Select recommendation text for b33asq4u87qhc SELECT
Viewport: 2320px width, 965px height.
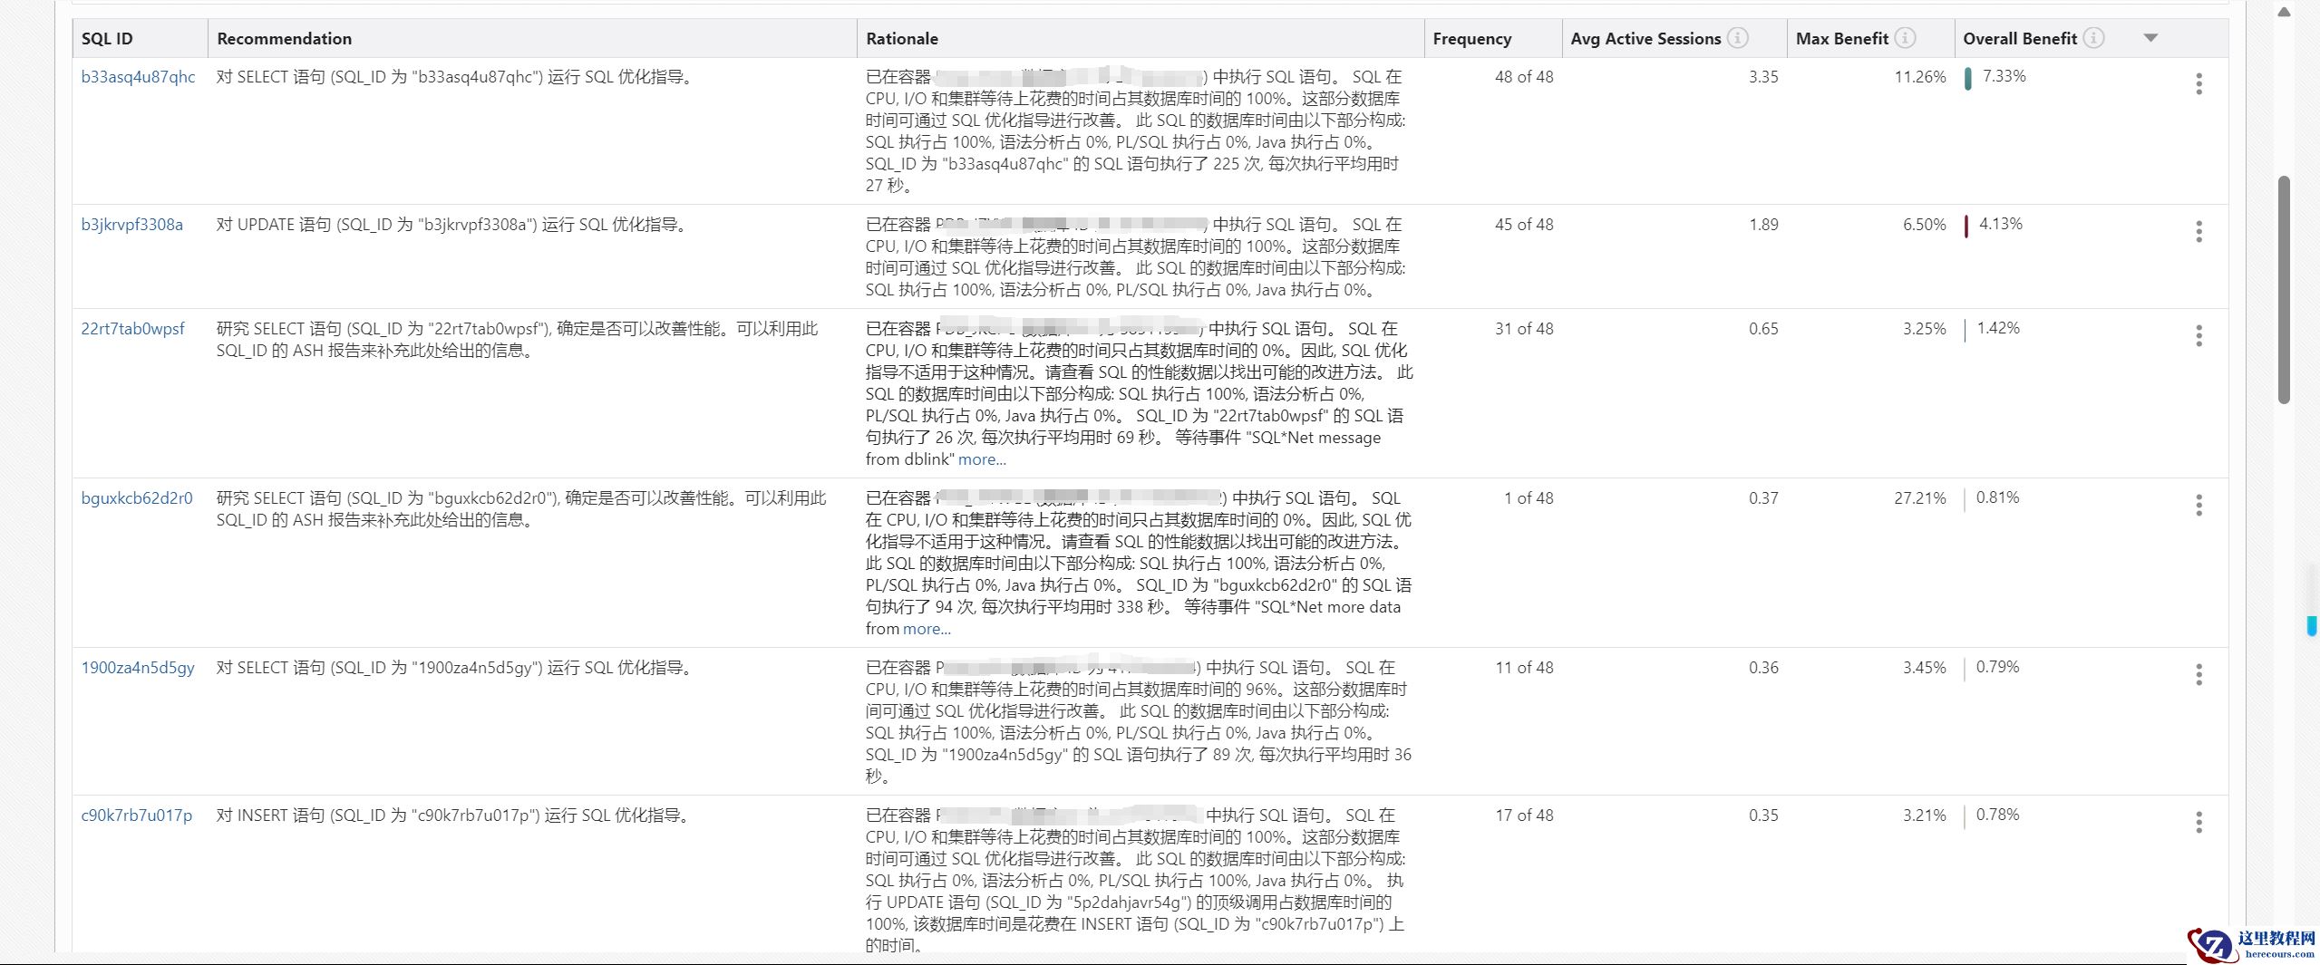click(456, 77)
